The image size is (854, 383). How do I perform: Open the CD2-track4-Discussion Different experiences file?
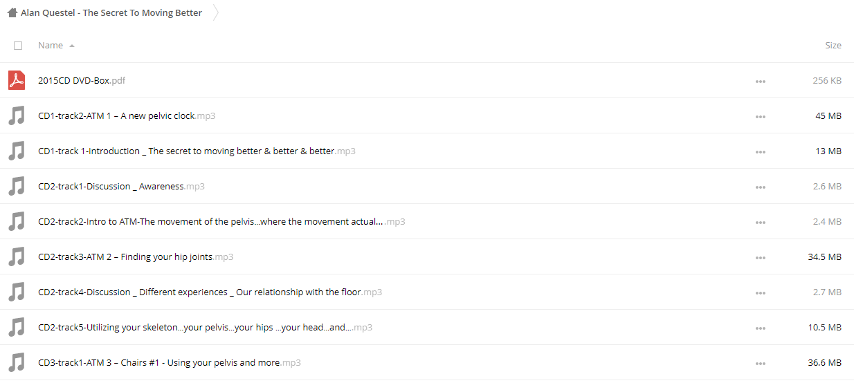(199, 292)
